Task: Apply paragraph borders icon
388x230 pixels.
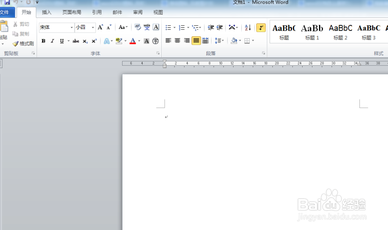Action: coord(247,41)
